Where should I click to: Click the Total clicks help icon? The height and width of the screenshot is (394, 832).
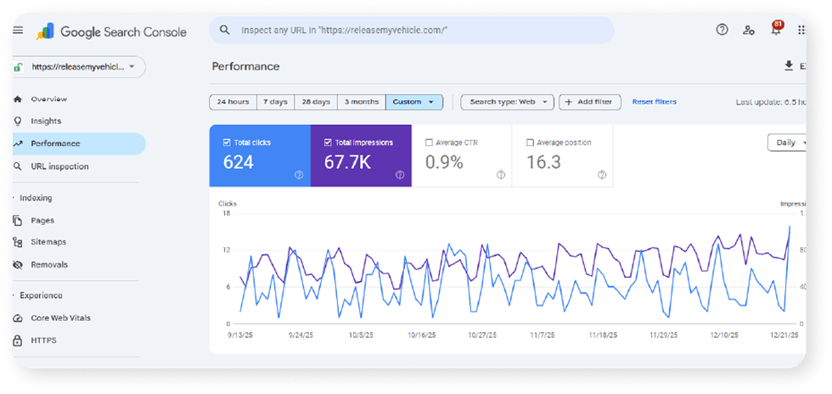click(299, 175)
